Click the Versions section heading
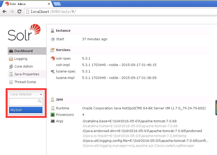This screenshot has height=155, width=217. [63, 50]
